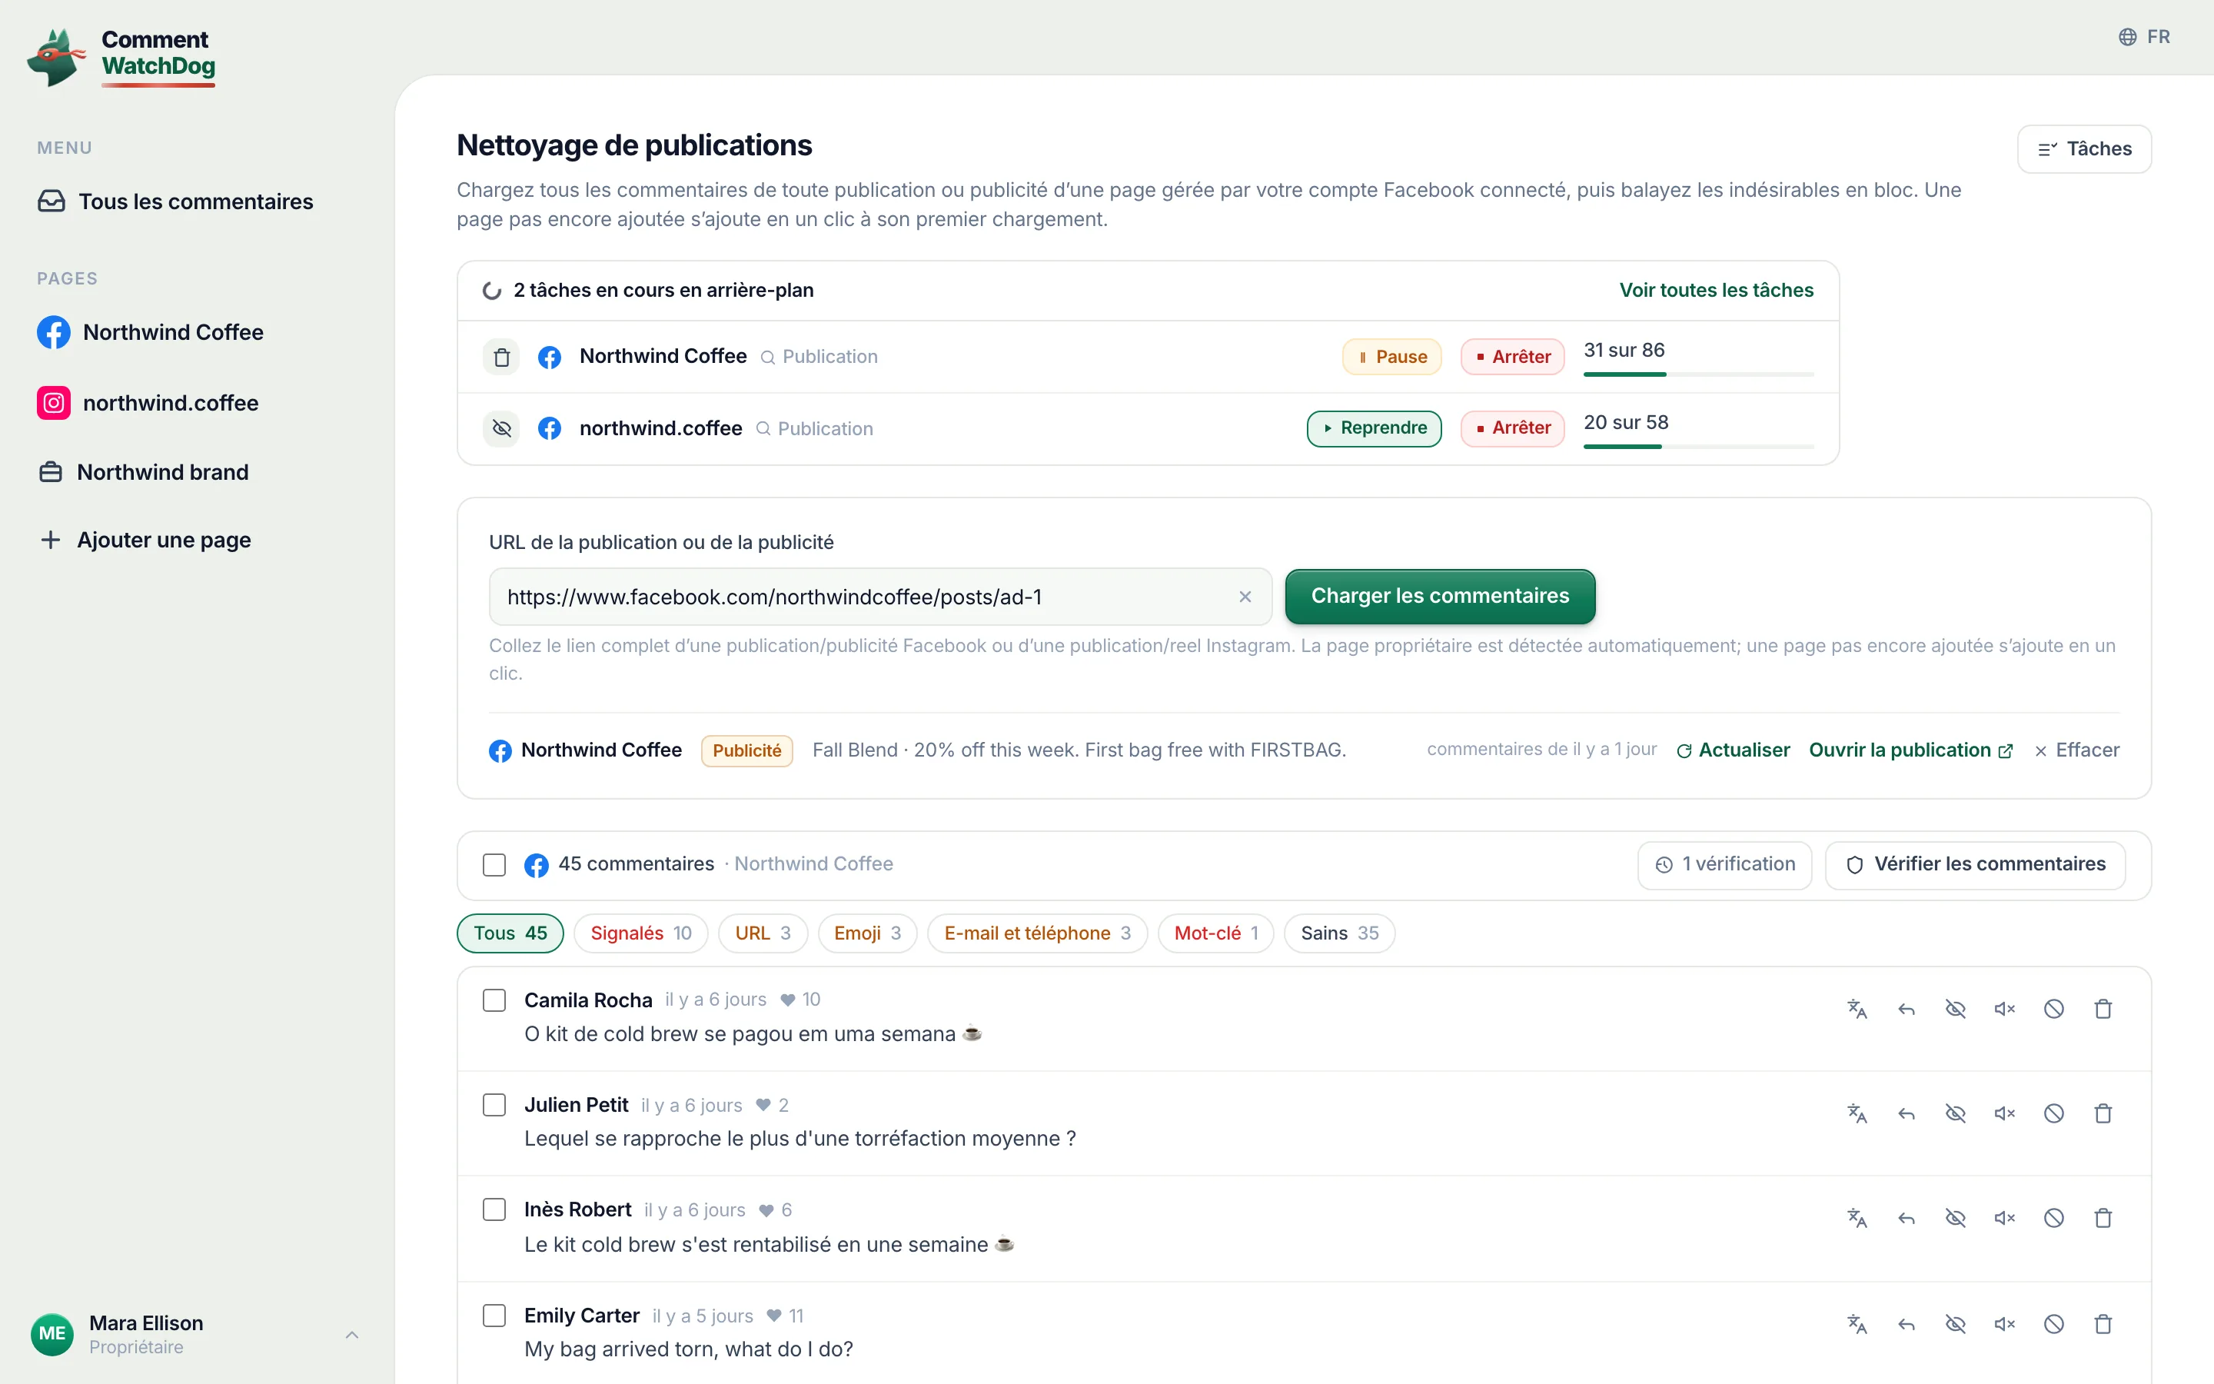The width and height of the screenshot is (2214, 1384).
Task: Open the Comment WatchDog logo
Action: (x=121, y=57)
